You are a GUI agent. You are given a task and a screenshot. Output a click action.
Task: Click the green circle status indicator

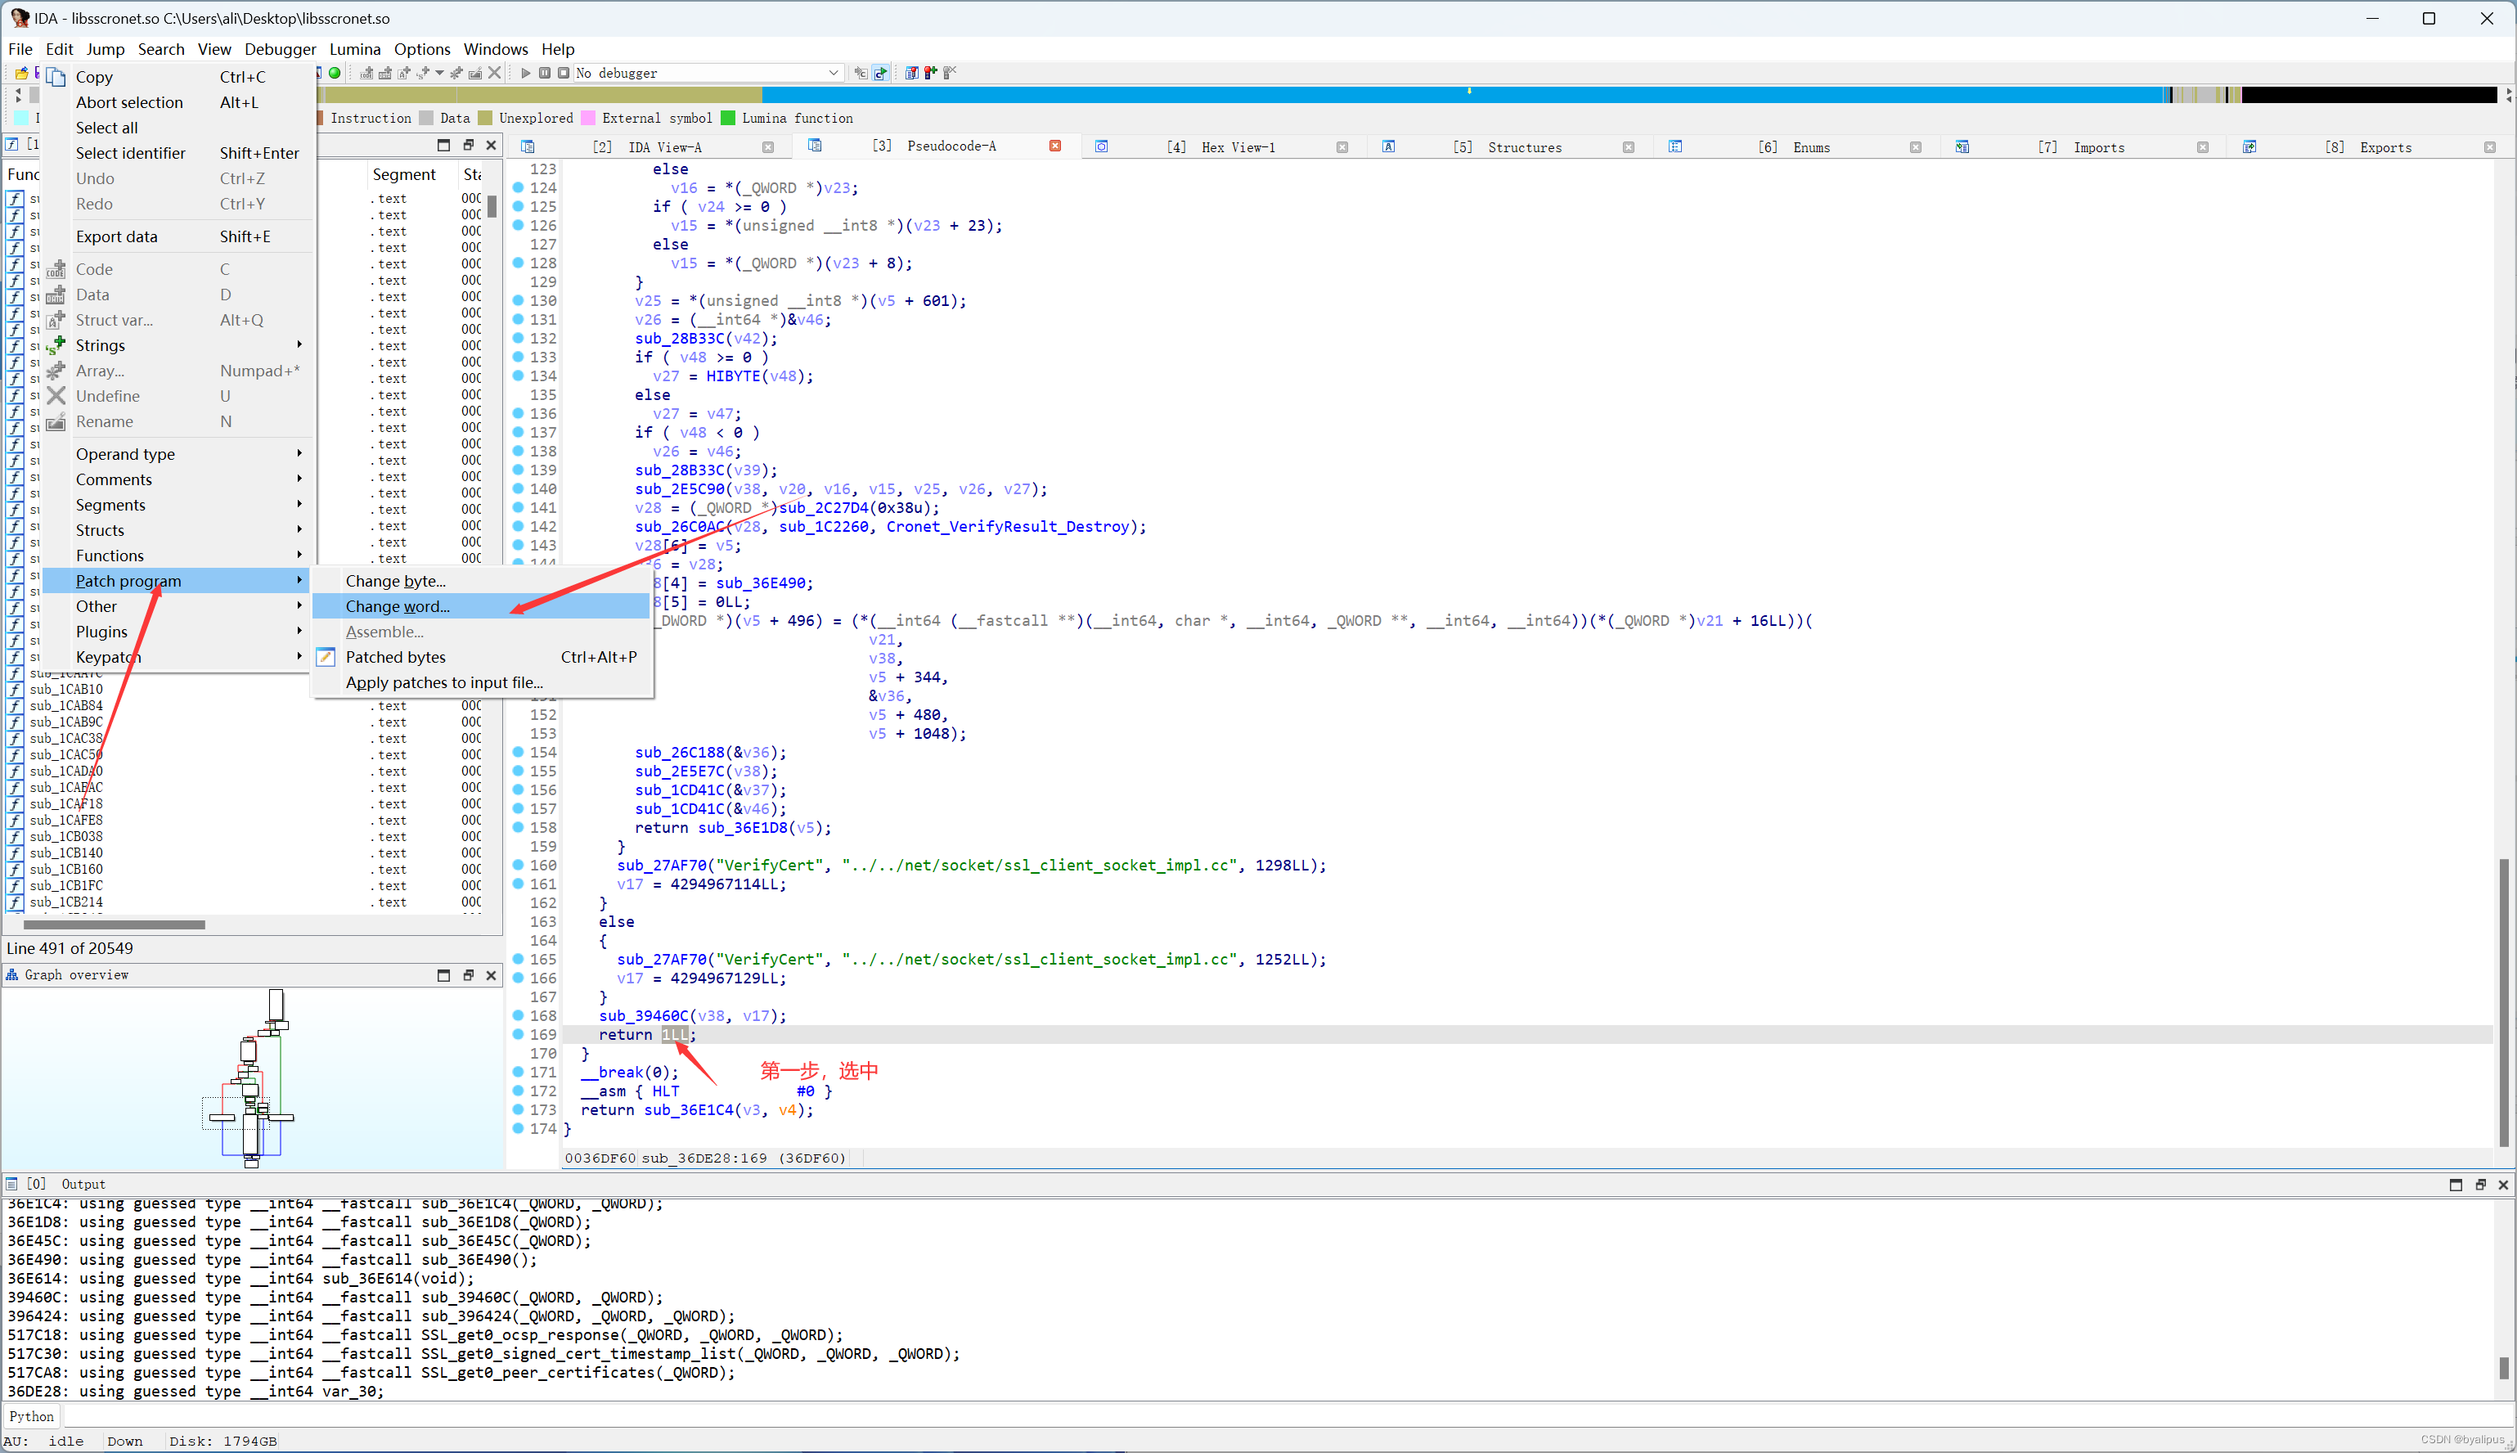click(x=335, y=73)
